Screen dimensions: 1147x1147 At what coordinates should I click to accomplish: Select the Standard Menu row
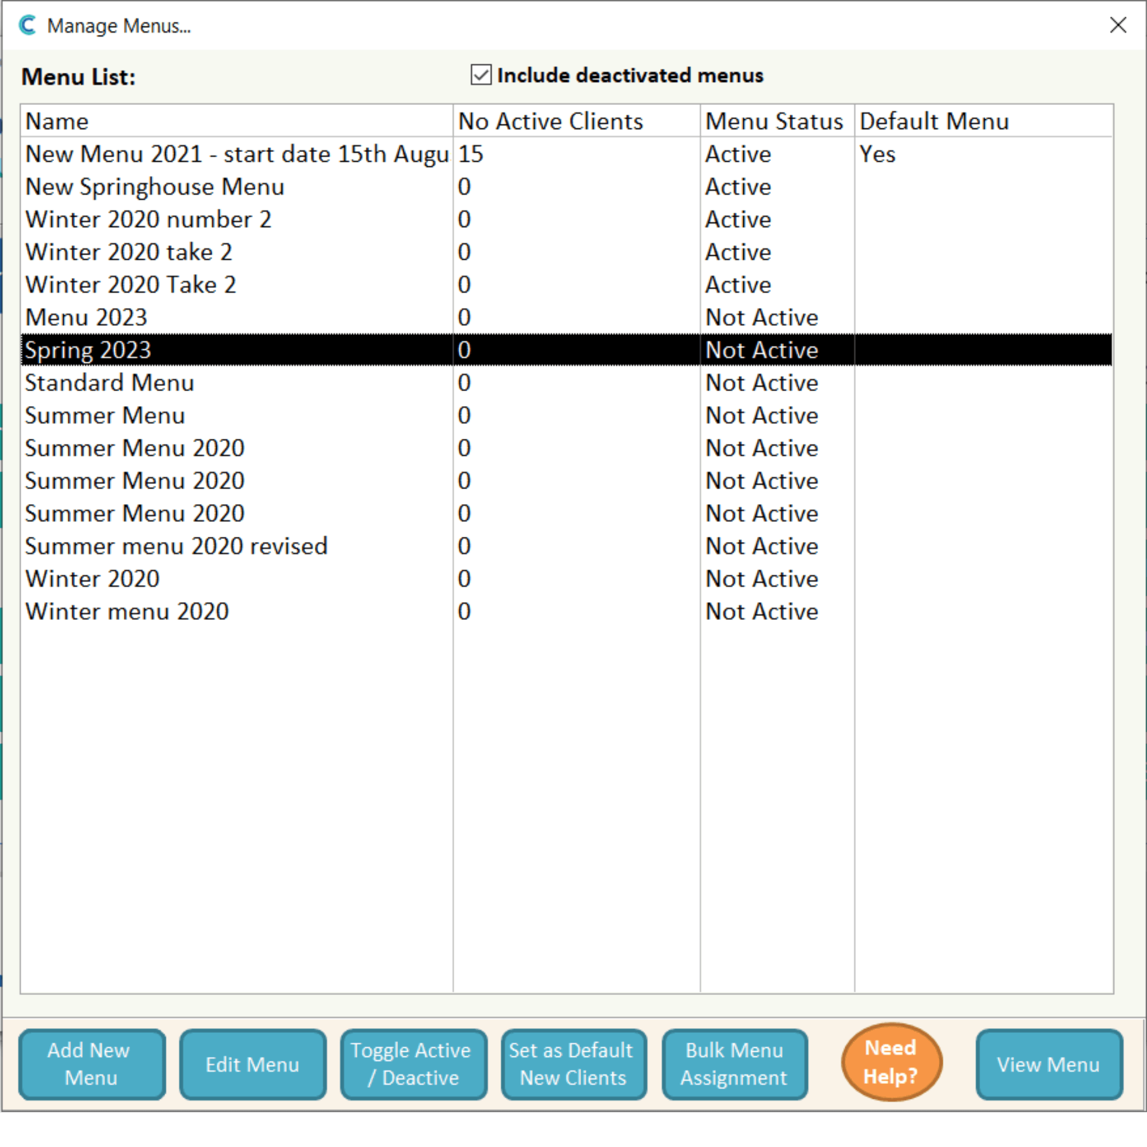point(567,383)
